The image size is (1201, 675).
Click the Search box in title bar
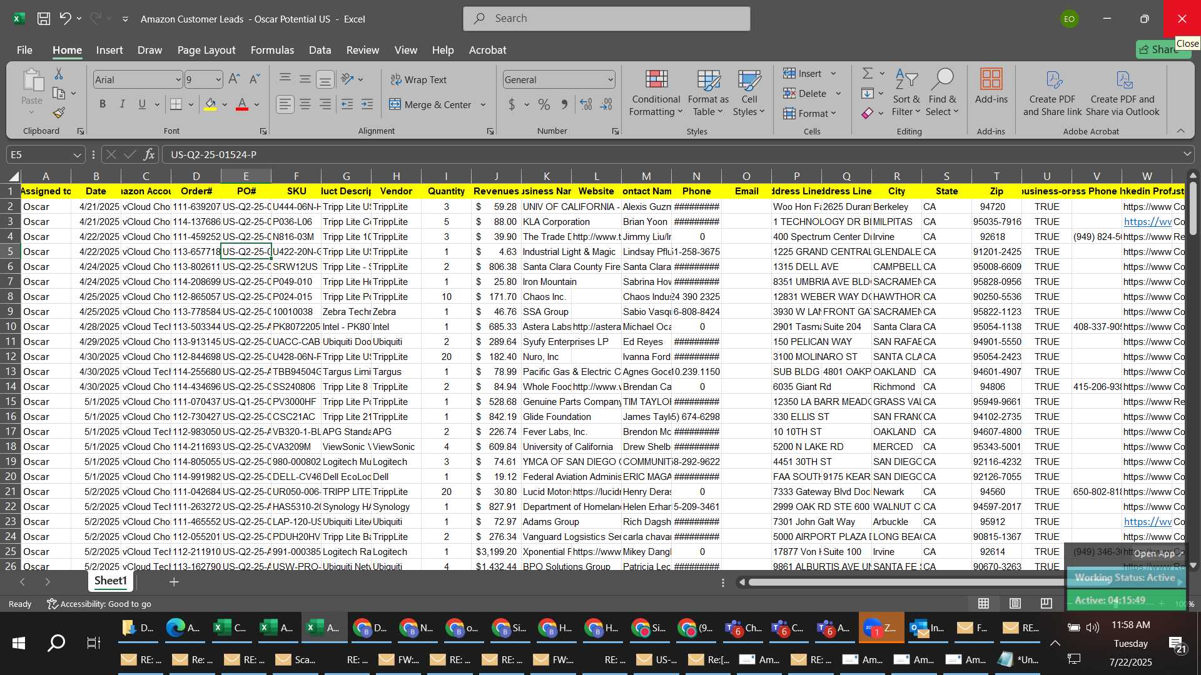coord(607,19)
